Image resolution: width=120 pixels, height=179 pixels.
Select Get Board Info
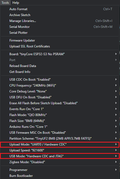coord(60,72)
